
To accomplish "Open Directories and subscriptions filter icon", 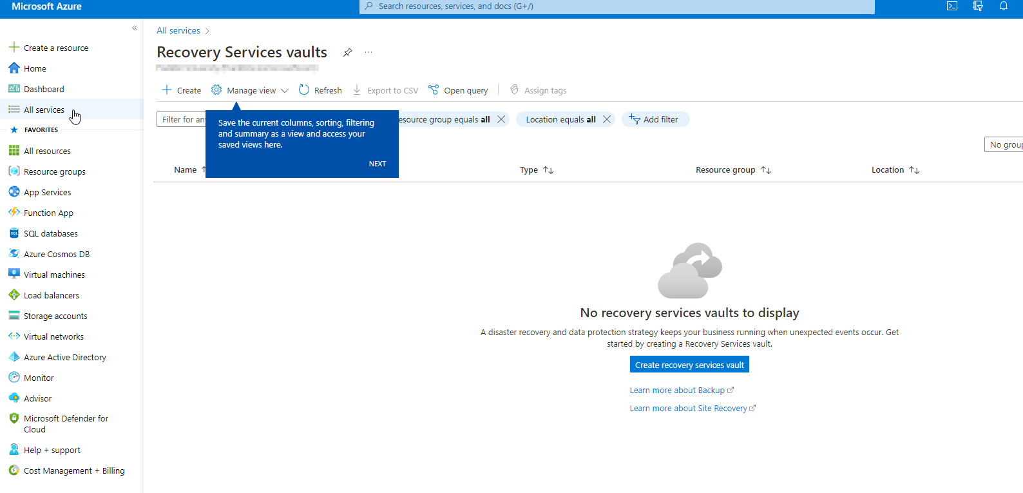I will point(978,6).
